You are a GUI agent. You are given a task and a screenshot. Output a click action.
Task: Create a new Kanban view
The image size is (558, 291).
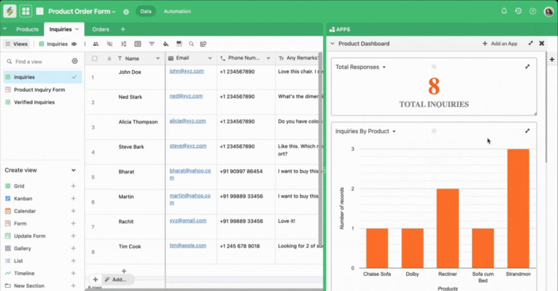click(73, 199)
